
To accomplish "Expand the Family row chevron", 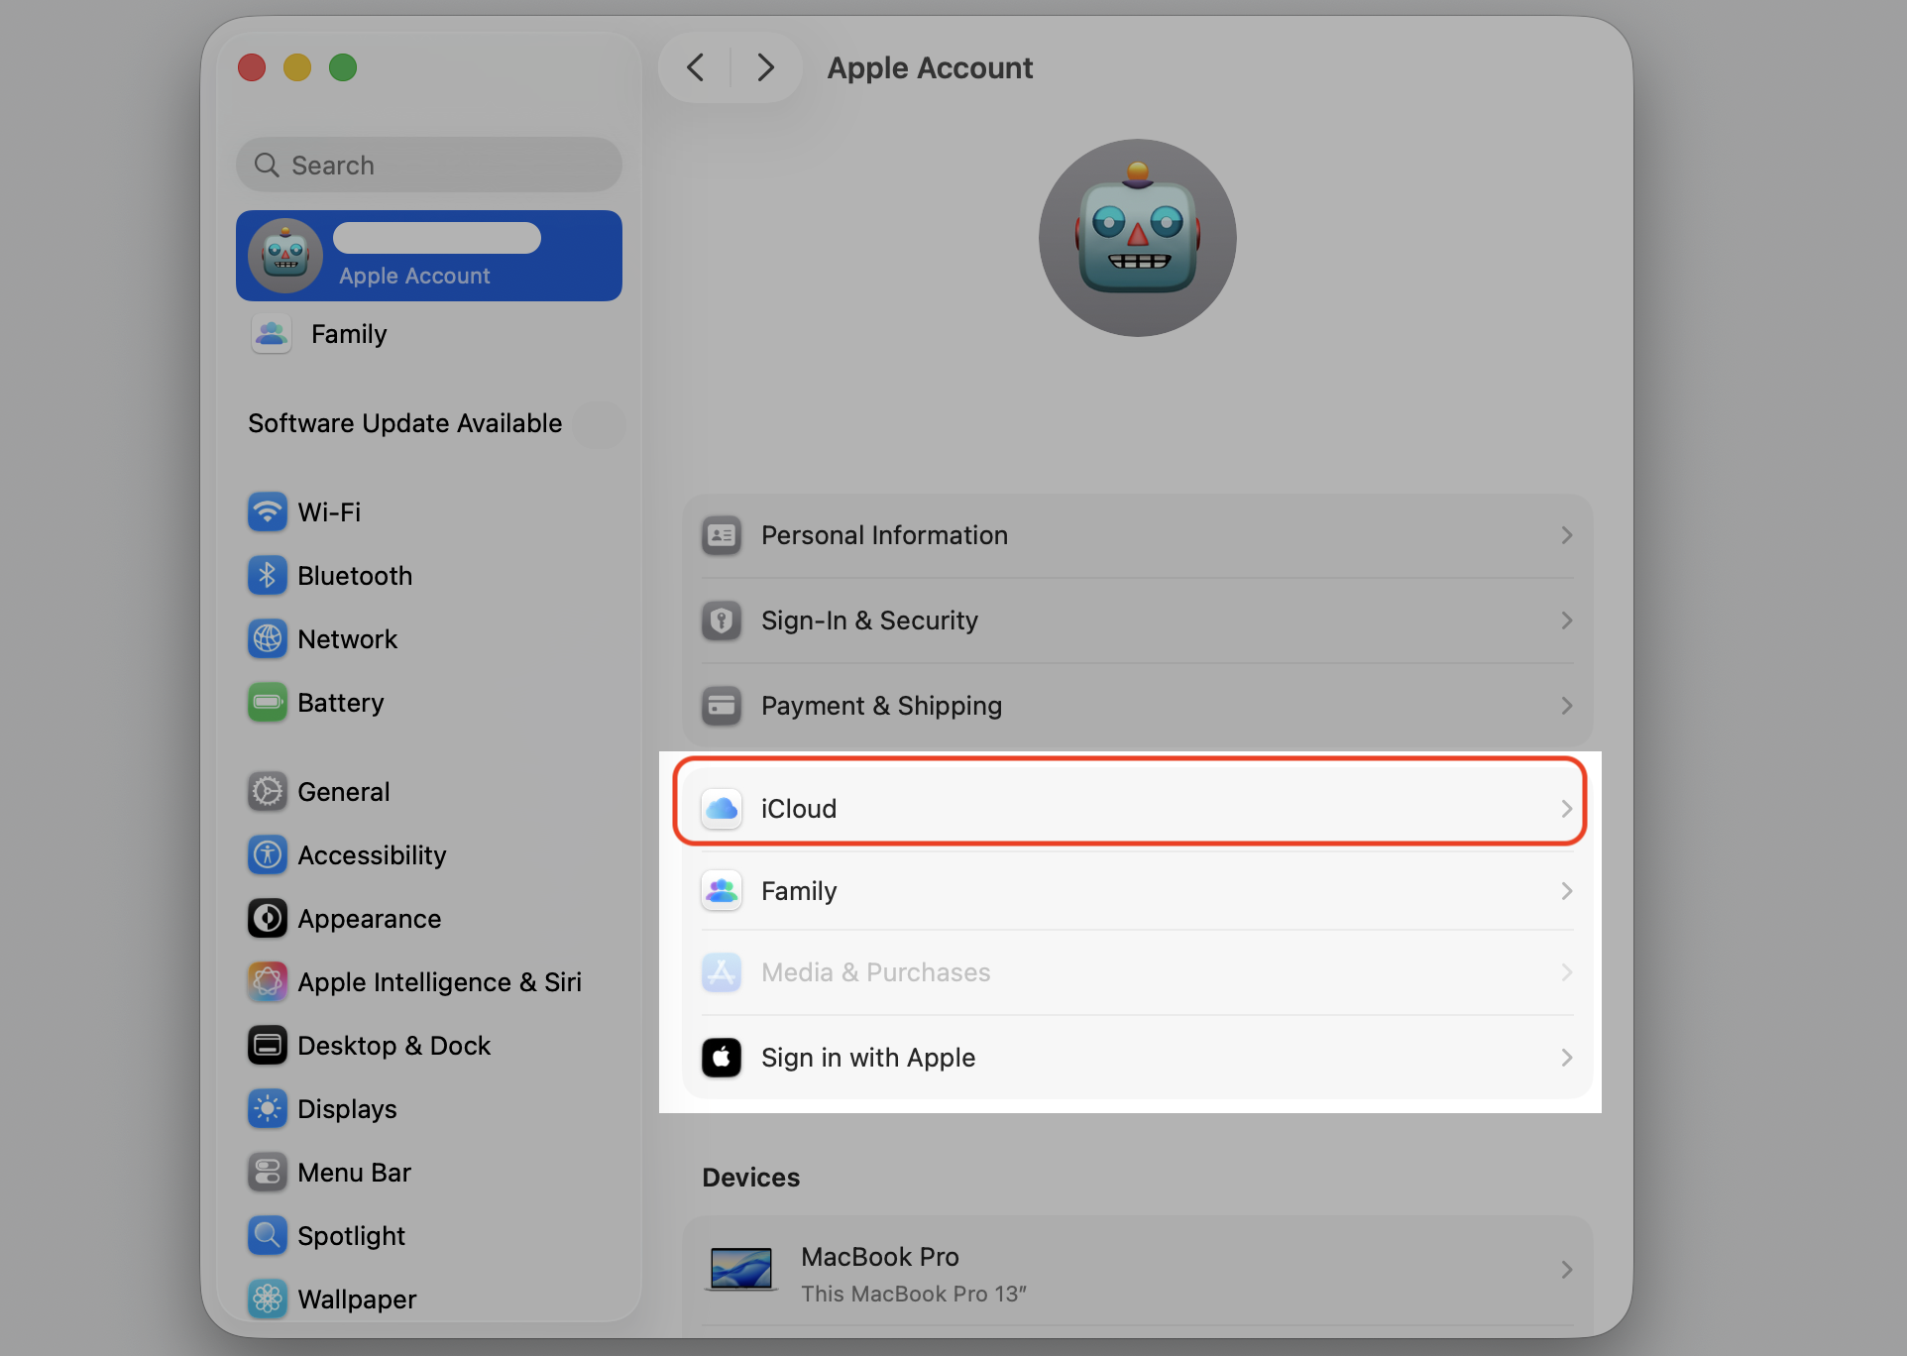I will [x=1567, y=891].
